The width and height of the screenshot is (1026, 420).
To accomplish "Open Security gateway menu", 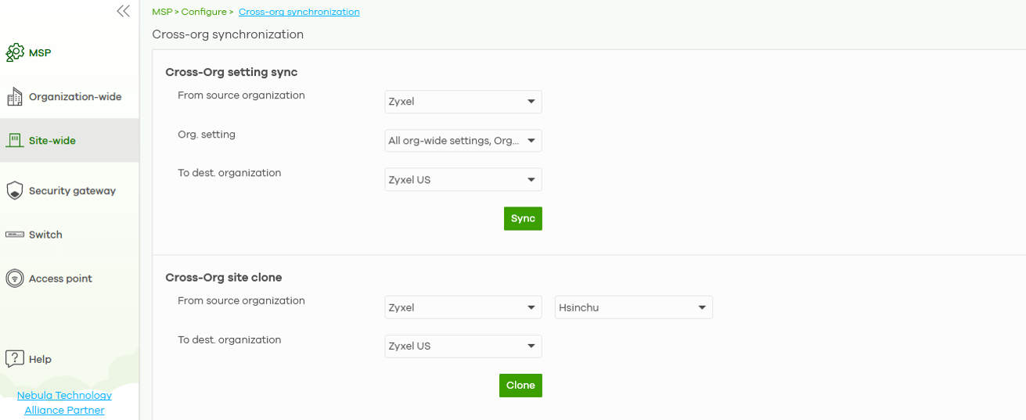I will tap(72, 191).
